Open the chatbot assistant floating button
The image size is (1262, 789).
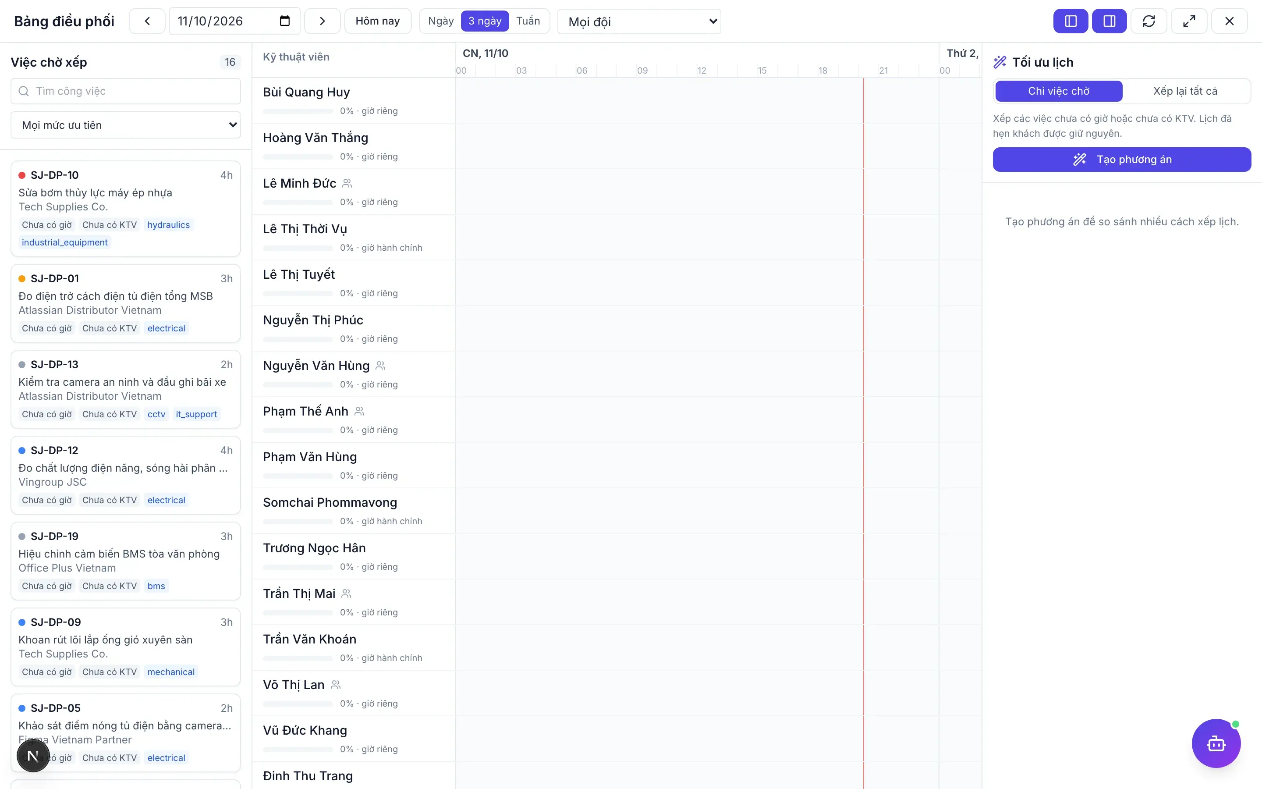1216,743
